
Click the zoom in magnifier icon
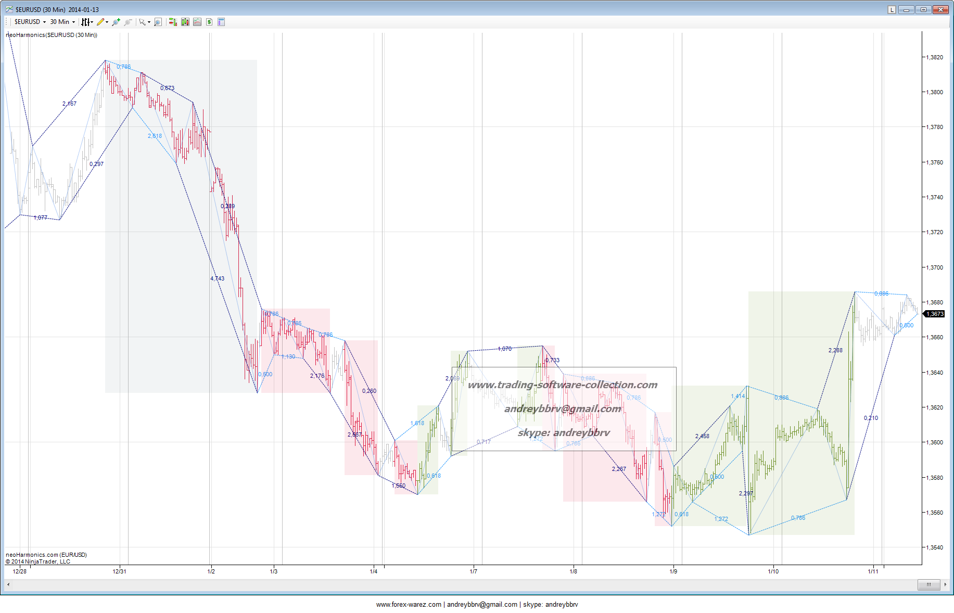tap(116, 22)
